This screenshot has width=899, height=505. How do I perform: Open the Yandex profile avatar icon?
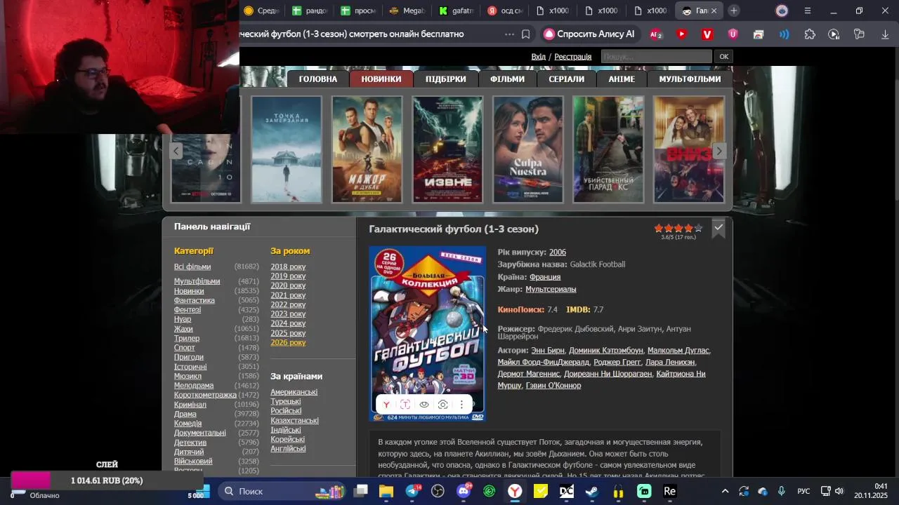point(782,11)
